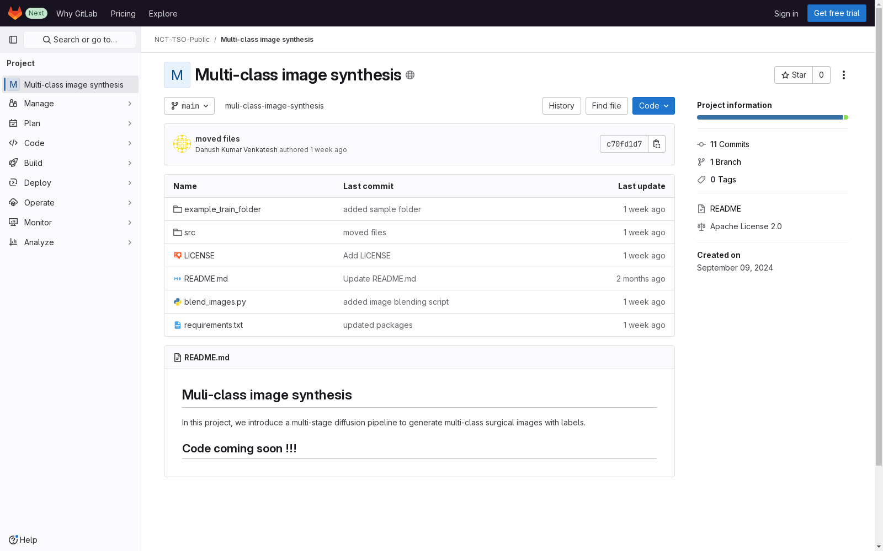
Task: Click the GitLab fox logo
Action: click(15, 13)
